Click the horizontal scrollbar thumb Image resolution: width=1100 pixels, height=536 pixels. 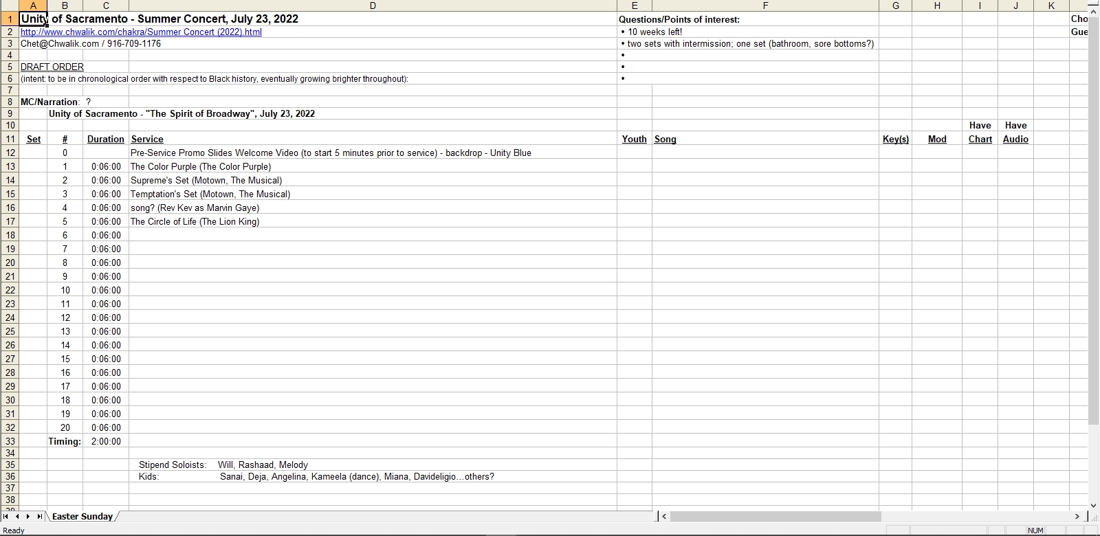[x=775, y=516]
